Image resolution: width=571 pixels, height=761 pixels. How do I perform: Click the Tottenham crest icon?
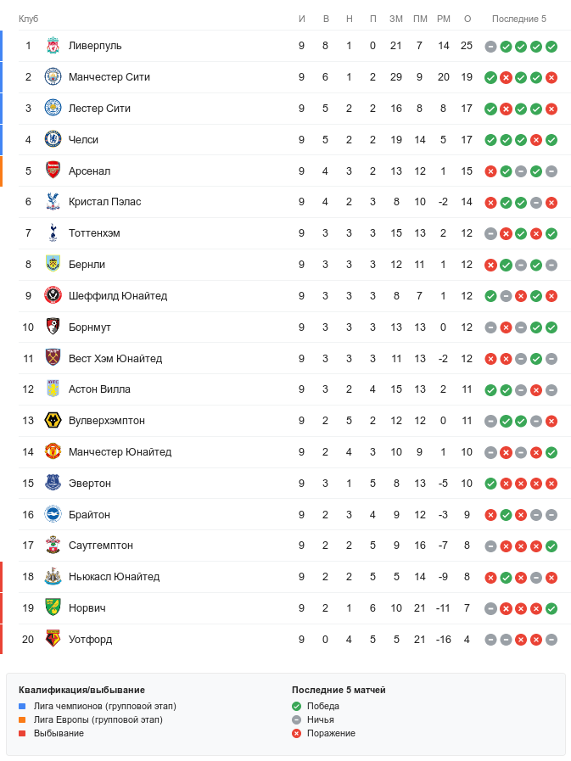(53, 233)
